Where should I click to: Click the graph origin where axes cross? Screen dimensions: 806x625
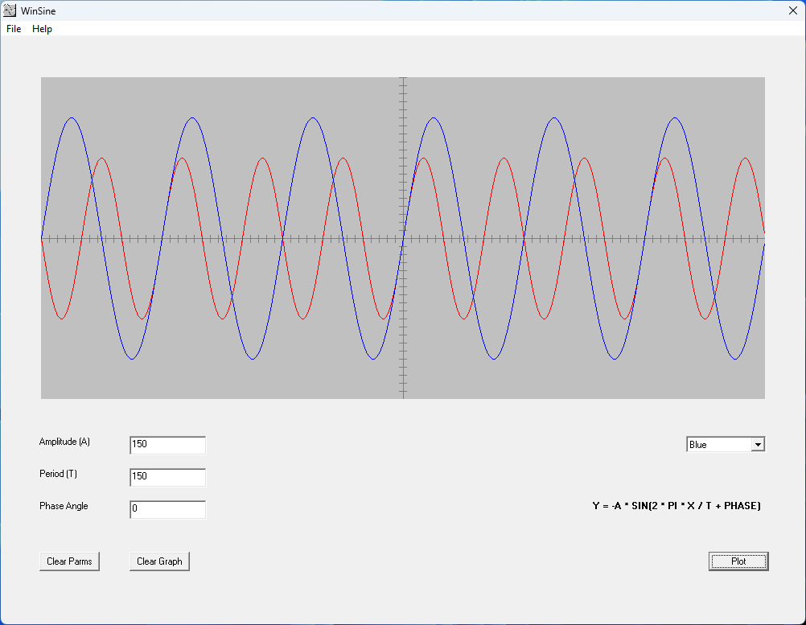click(x=403, y=238)
